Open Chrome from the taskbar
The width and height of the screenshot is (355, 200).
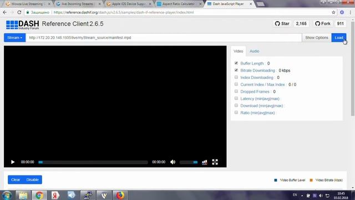pos(39,195)
